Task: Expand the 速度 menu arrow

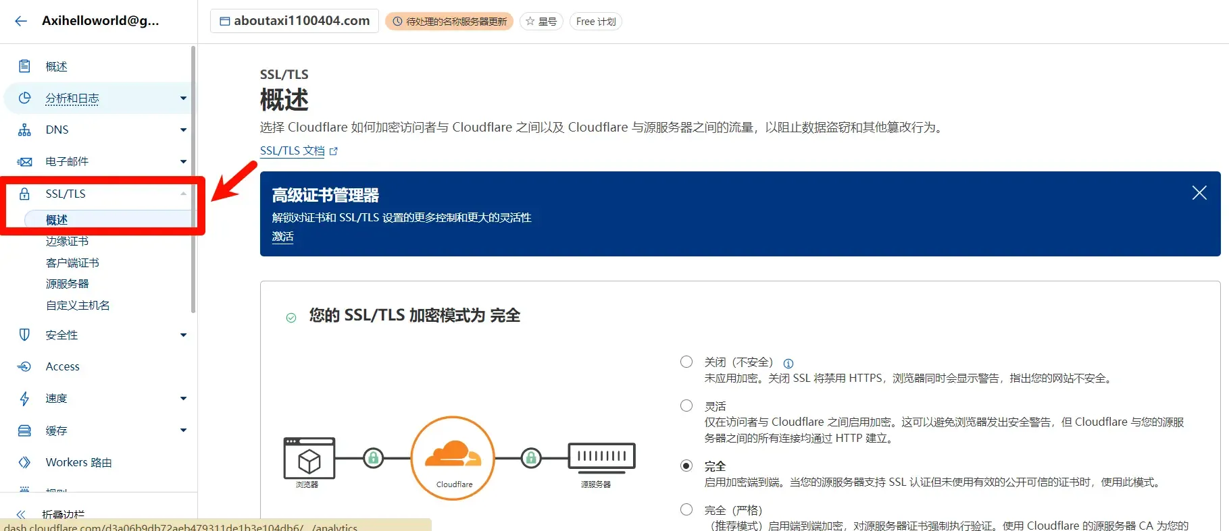Action: (183, 398)
